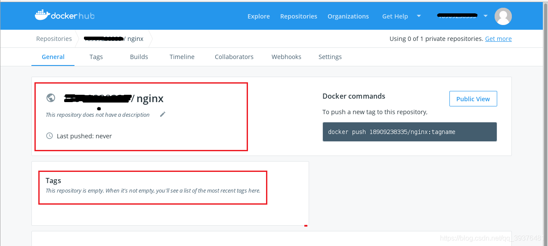
Task: Switch to the Tags tab
Action: 96,57
